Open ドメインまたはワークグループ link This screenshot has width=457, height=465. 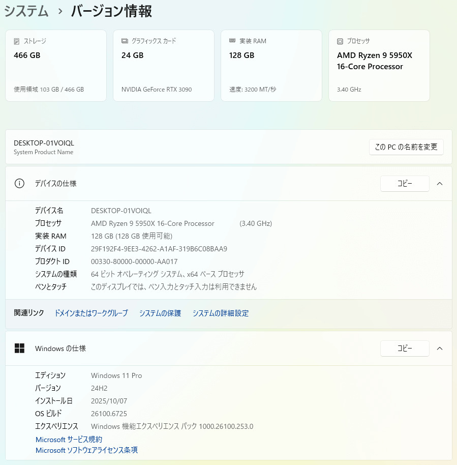pos(92,313)
